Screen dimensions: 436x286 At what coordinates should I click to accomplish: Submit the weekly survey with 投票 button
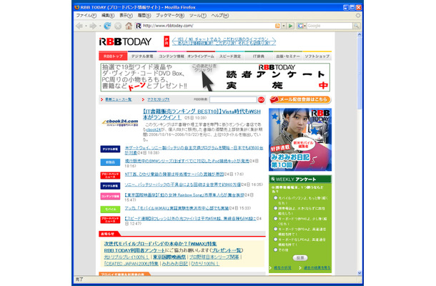(x=300, y=258)
